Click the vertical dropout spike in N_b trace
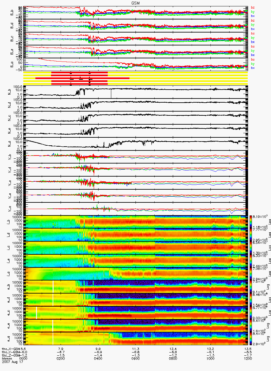Image resolution: width=271 pixels, height=371 pixels. tap(111, 93)
